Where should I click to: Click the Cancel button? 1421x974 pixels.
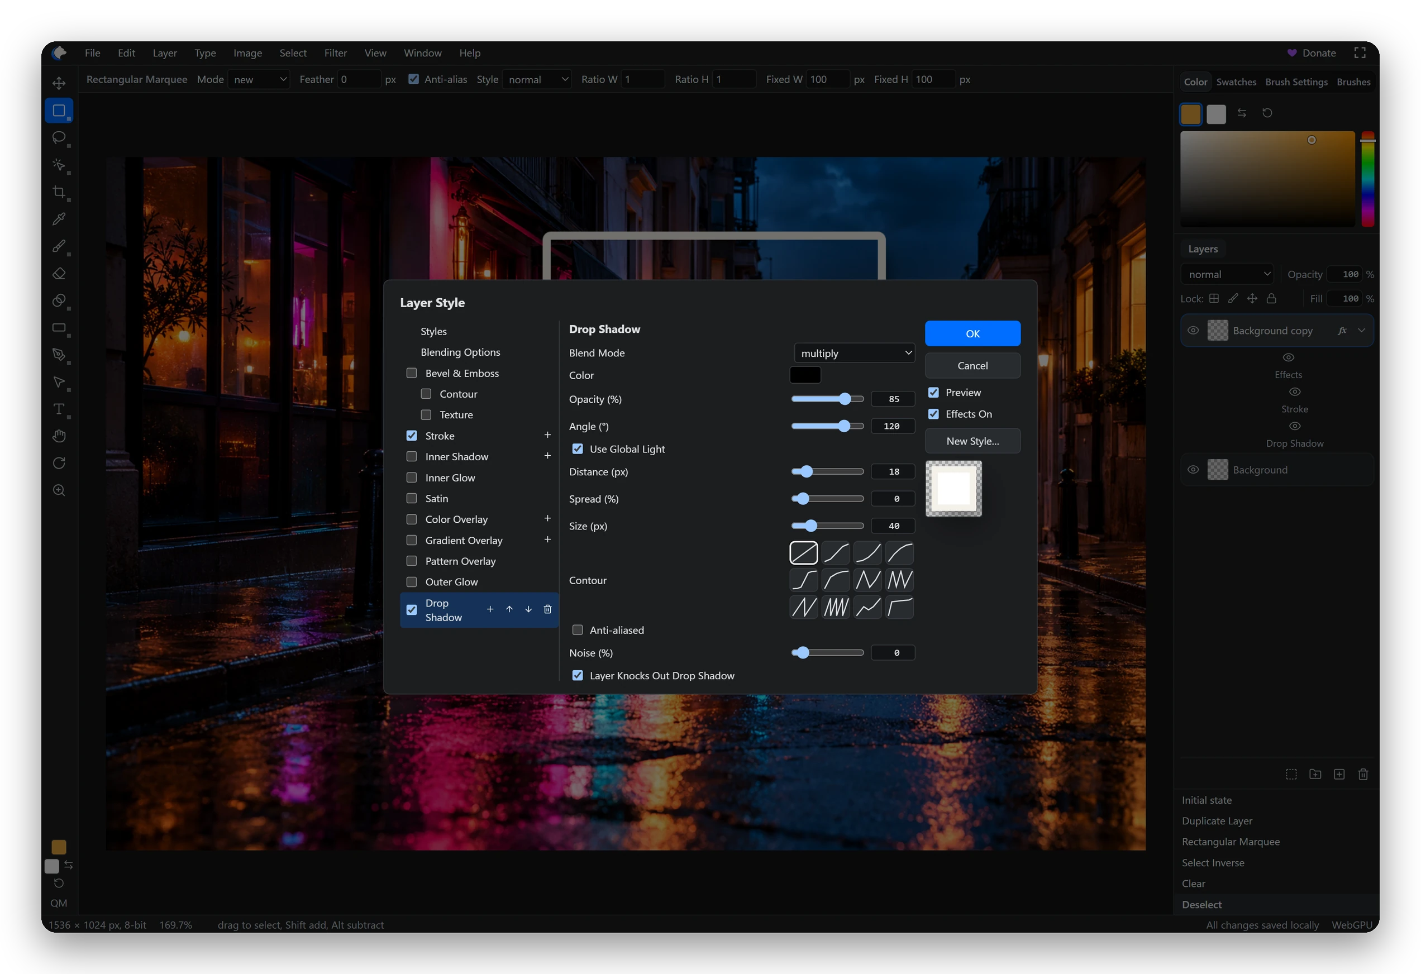pyautogui.click(x=972, y=366)
